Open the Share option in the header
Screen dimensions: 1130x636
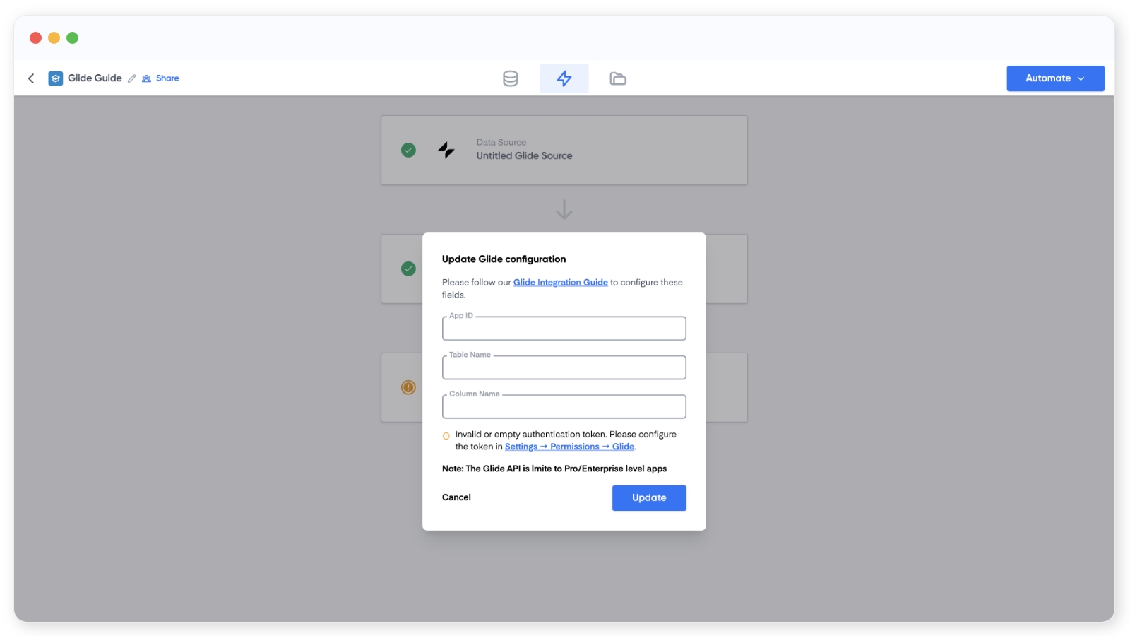point(161,78)
